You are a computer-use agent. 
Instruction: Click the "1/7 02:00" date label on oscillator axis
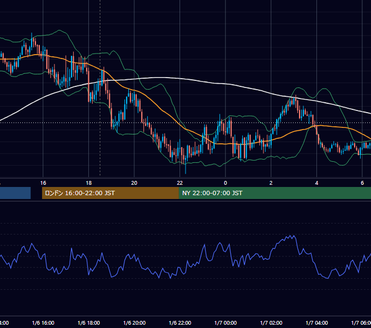[x=271, y=323]
